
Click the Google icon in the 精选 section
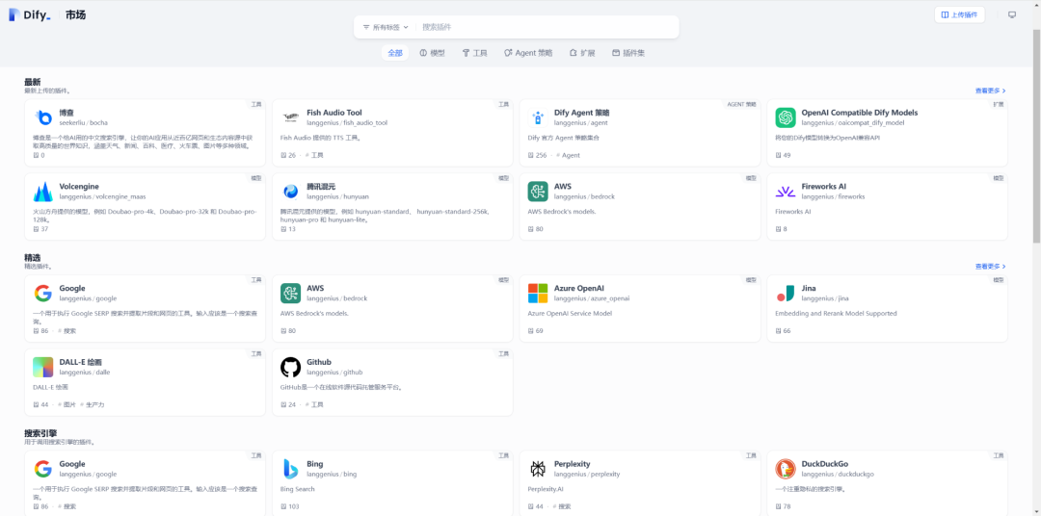pyautogui.click(x=43, y=294)
